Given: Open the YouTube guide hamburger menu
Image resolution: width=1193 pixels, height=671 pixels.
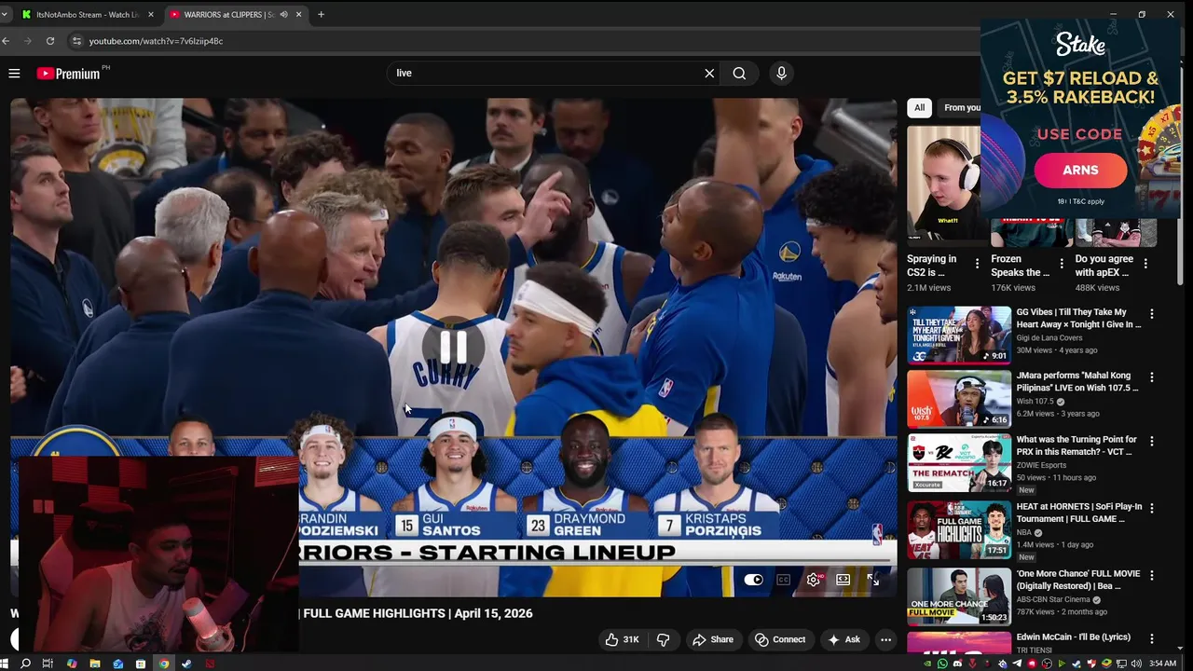Looking at the screenshot, I should pos(14,73).
